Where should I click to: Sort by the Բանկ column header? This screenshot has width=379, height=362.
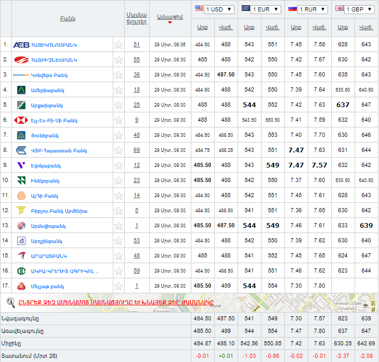click(68, 18)
